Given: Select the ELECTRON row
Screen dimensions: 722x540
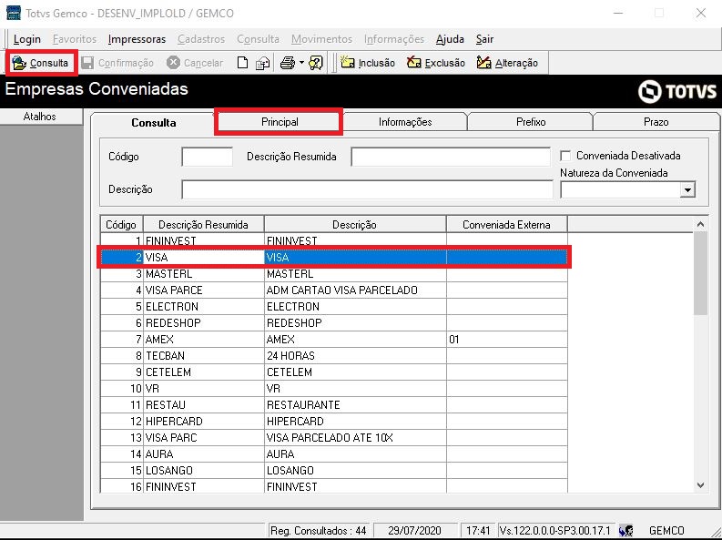Looking at the screenshot, I should tap(334, 307).
